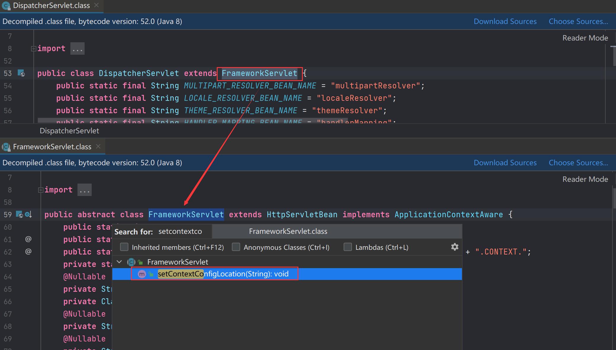Click LOCALE_RESOLVER_BEAN_NAME constant
The image size is (616, 350).
point(243,98)
